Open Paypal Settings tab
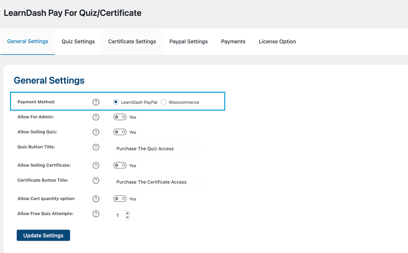Screen dimensions: 408x253 point(189,42)
